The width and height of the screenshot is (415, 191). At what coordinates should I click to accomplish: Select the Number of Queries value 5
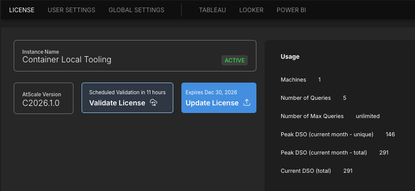pos(345,98)
